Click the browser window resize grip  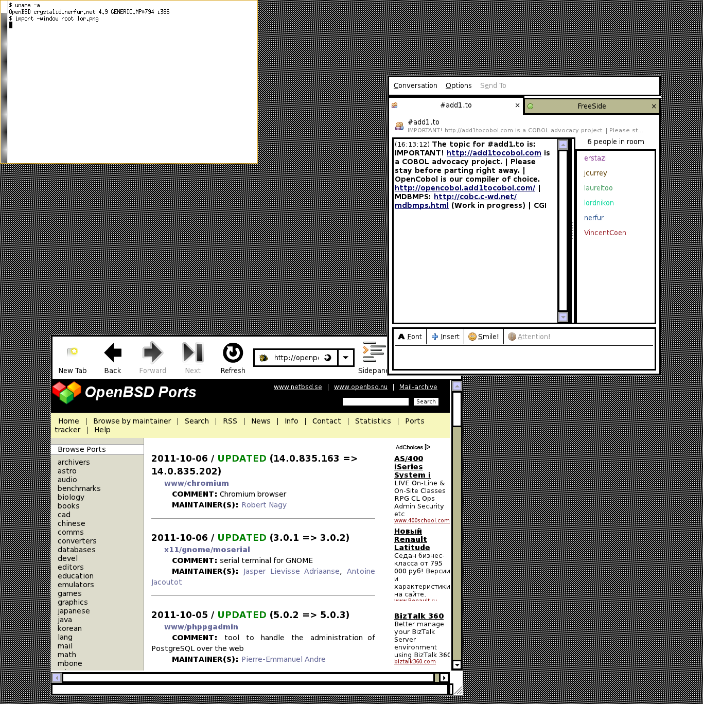click(x=458, y=690)
